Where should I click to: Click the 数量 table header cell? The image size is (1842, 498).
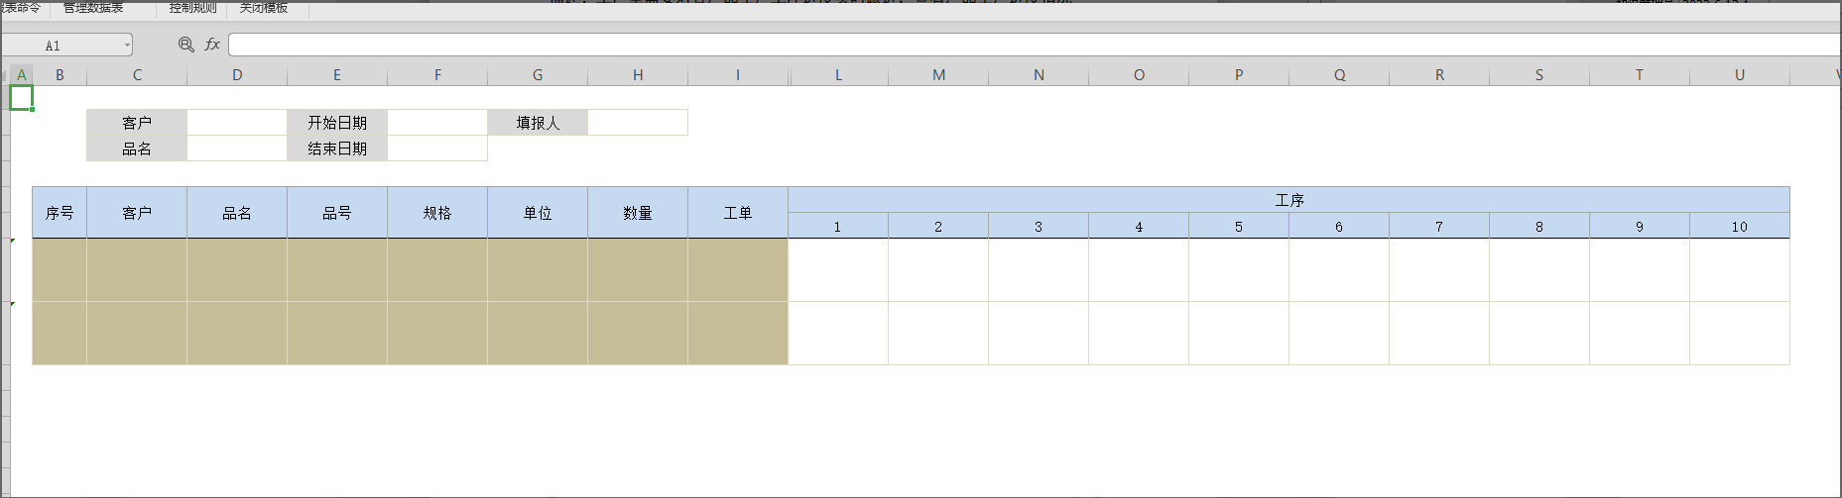tap(638, 213)
